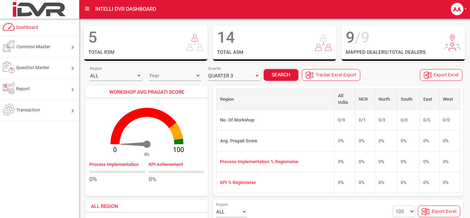The image size is (470, 218).
Task: Open the Region dropdown showing ALL
Action: point(116,75)
